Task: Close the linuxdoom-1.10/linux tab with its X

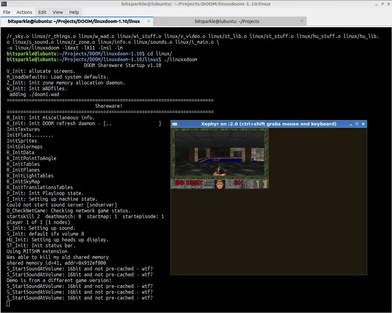Action: click(x=148, y=21)
